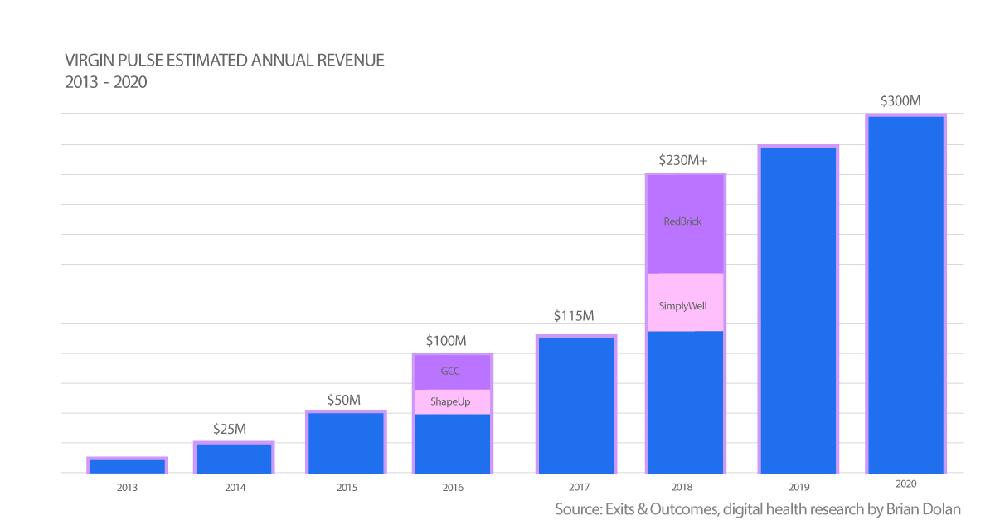The width and height of the screenshot is (995, 530).
Task: Select the 2018 x-axis year label
Action: click(x=684, y=487)
